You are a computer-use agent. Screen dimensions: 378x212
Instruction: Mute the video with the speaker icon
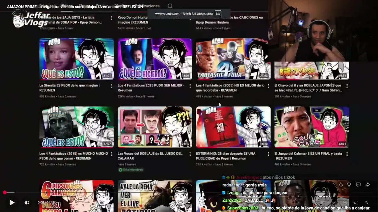pos(27,203)
